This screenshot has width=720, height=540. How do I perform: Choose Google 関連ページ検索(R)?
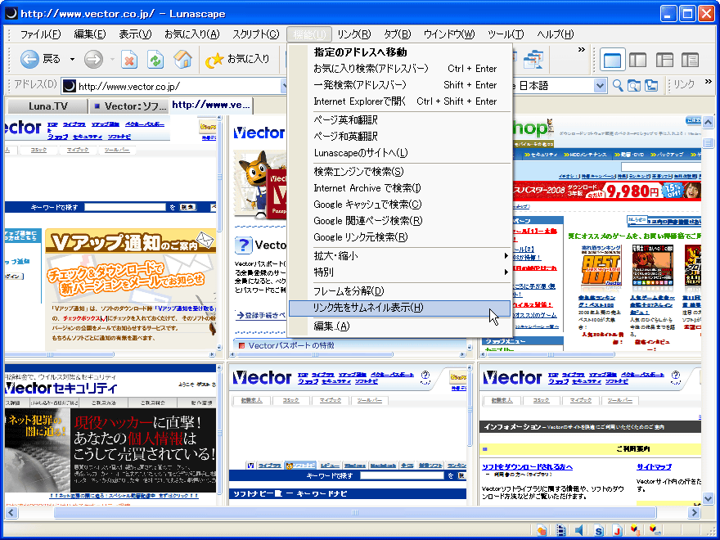(399, 221)
